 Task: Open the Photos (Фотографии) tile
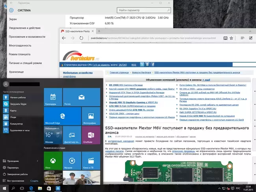(x=91, y=116)
